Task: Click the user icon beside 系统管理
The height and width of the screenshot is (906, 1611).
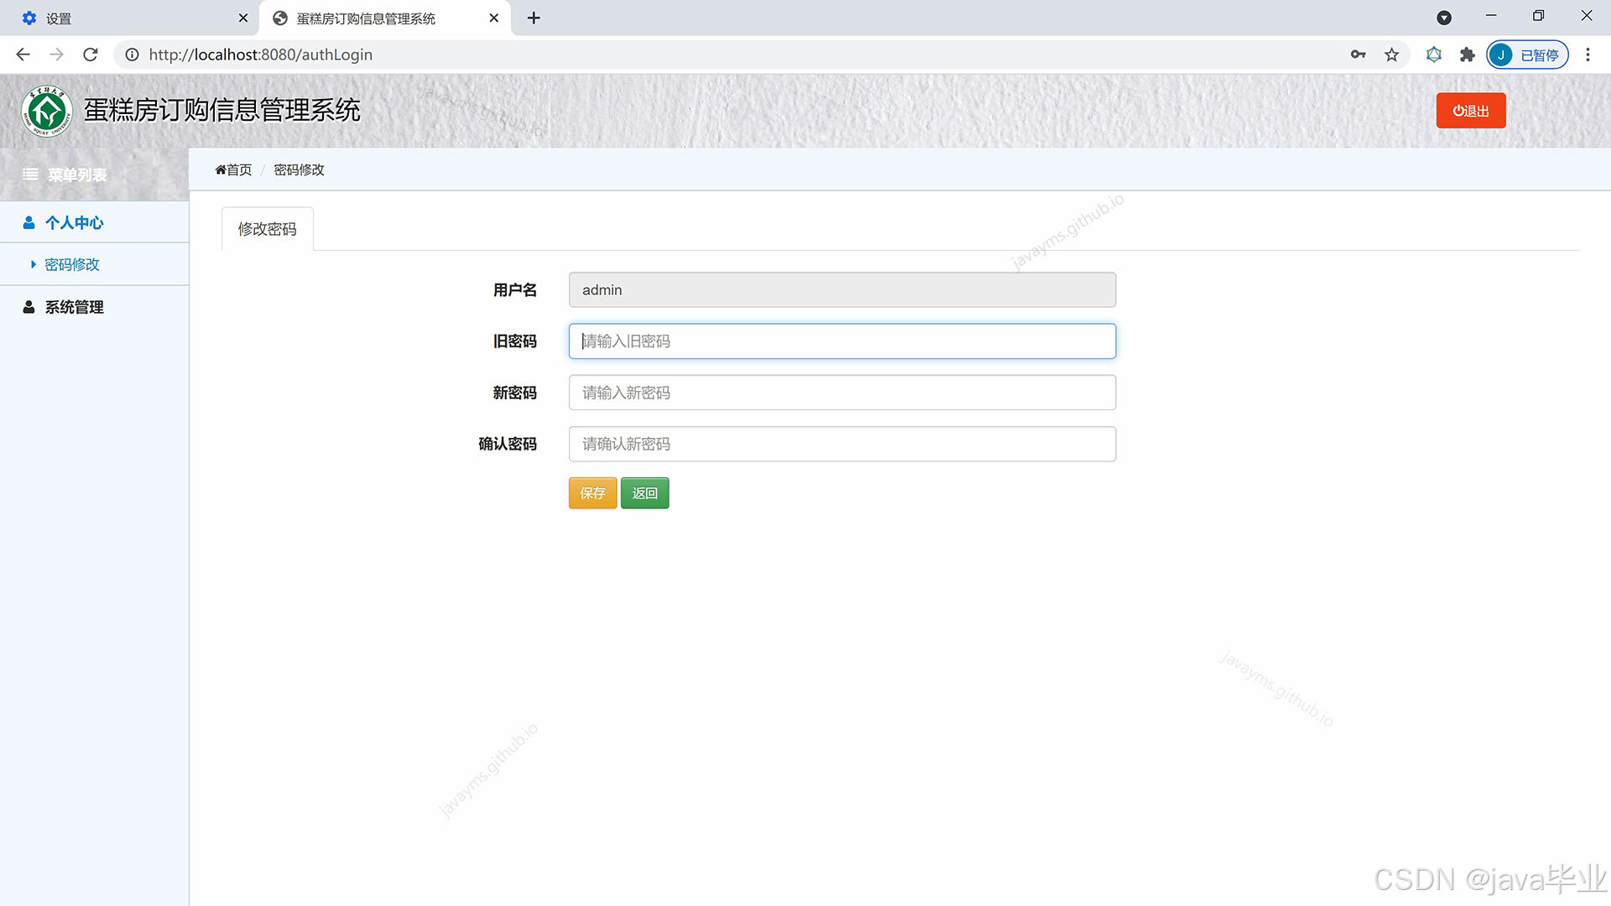Action: point(29,307)
